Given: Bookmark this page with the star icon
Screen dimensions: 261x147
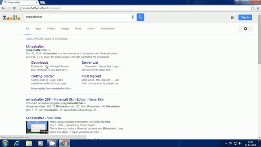Looking at the screenshot, I should [x=252, y=8].
